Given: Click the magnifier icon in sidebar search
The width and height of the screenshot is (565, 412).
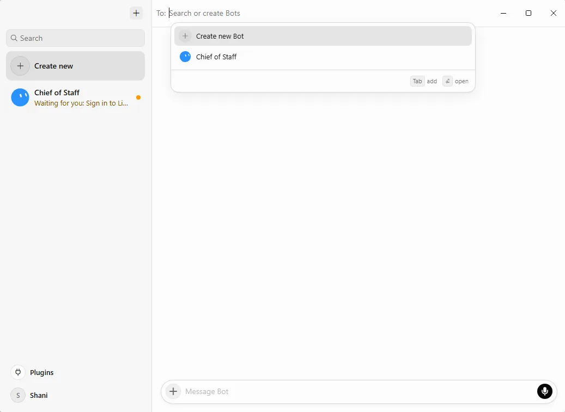Looking at the screenshot, I should click(14, 38).
